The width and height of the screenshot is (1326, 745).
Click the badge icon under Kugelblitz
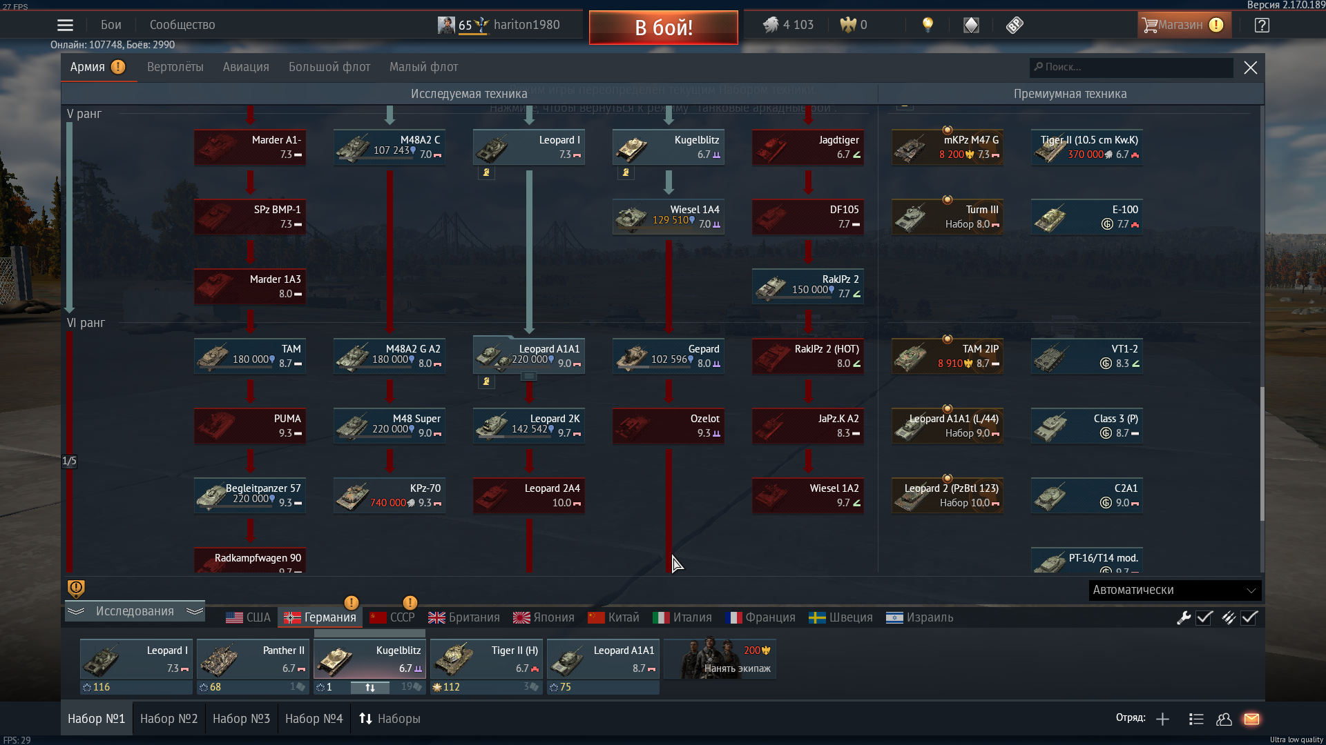[626, 172]
